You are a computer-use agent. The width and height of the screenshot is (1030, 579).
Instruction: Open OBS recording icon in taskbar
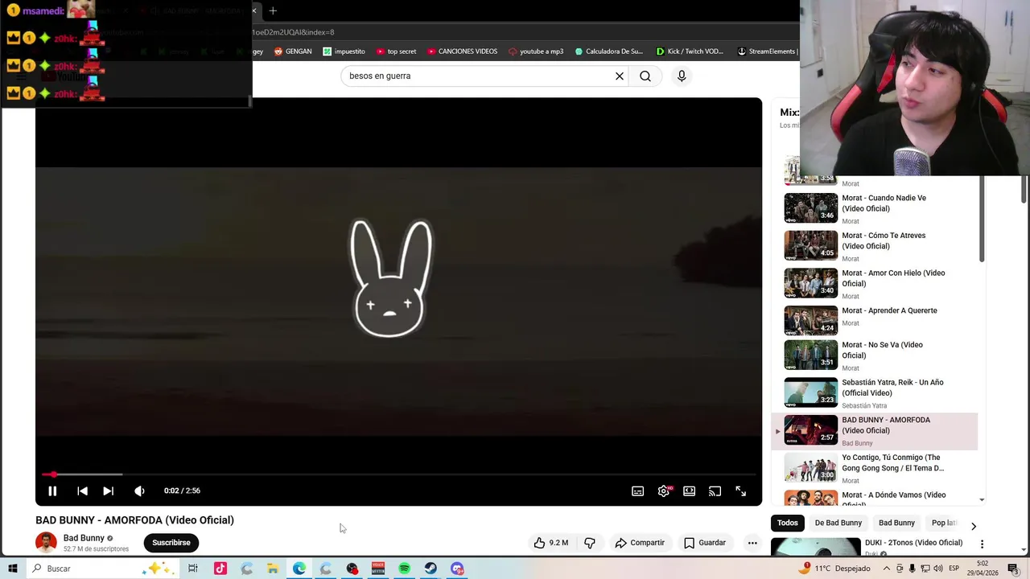tap(352, 569)
